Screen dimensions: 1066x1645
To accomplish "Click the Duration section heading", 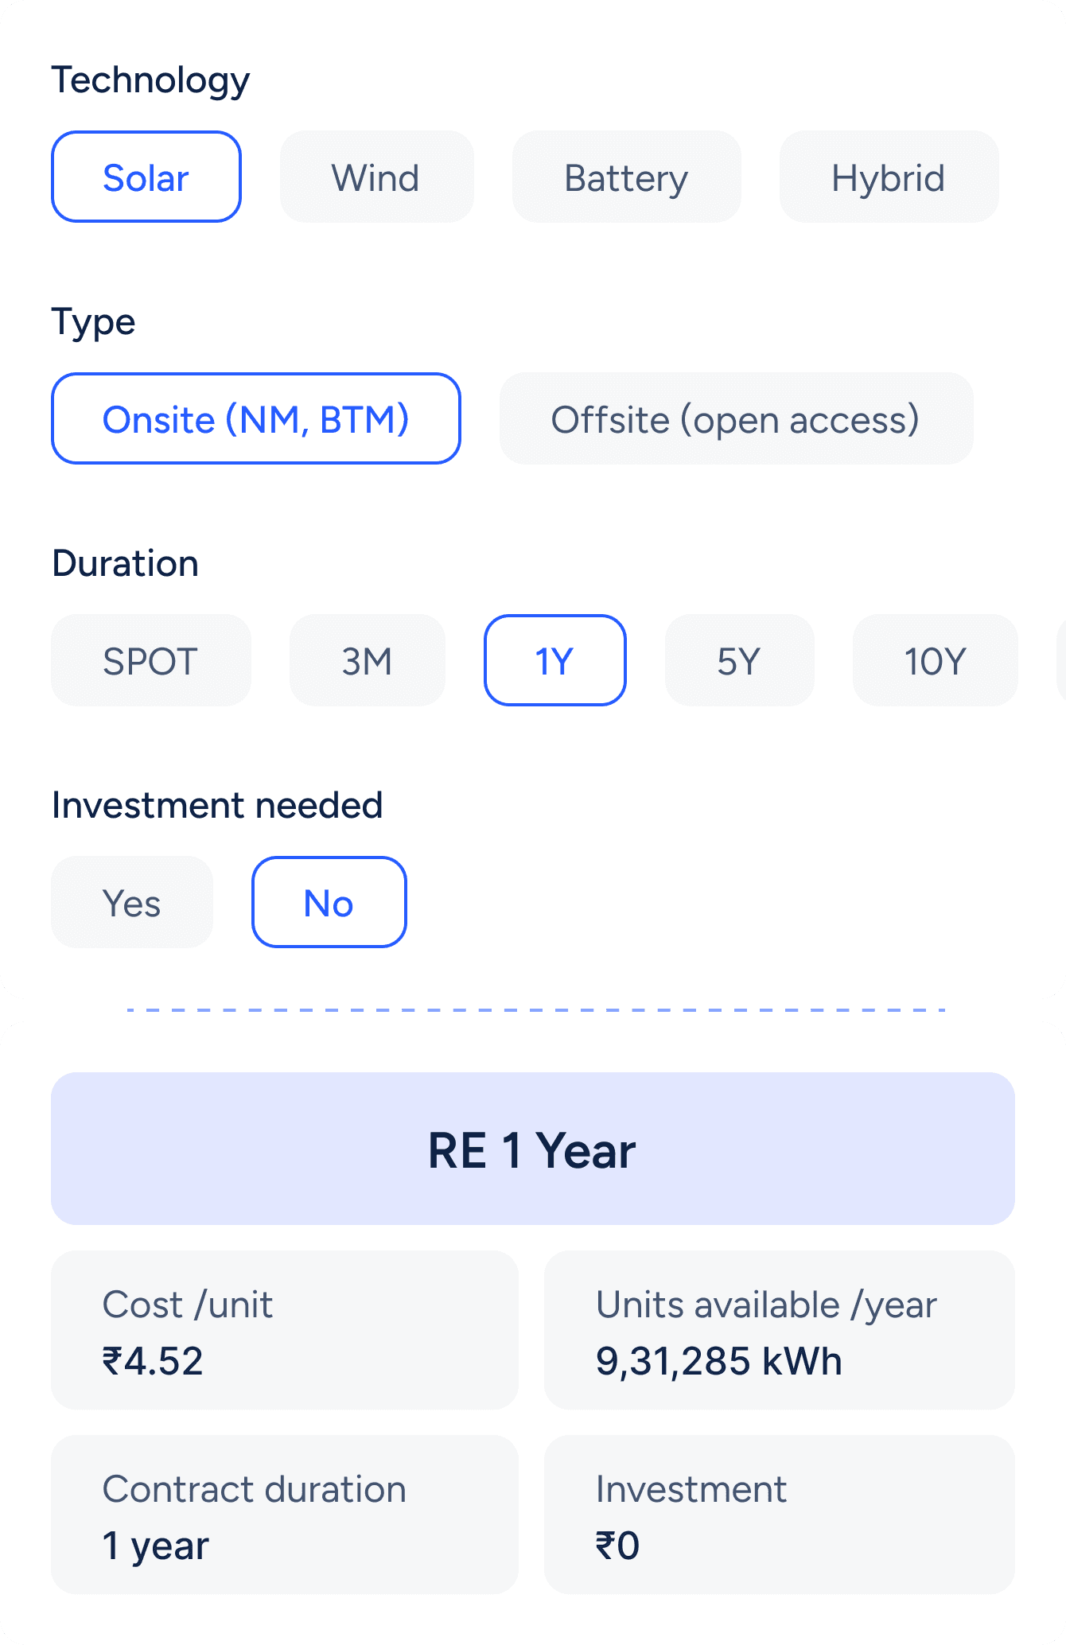I will coord(125,562).
